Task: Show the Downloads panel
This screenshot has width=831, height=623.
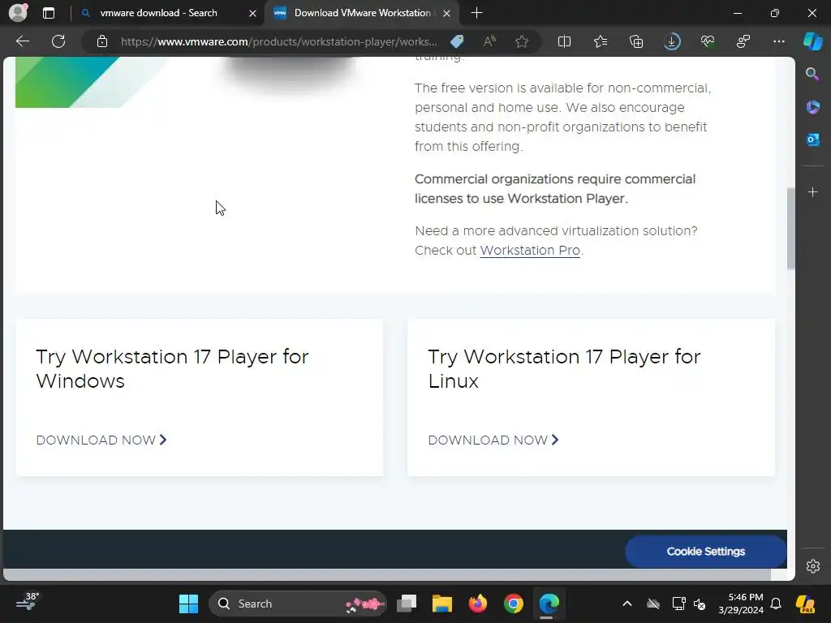Action: 672,41
